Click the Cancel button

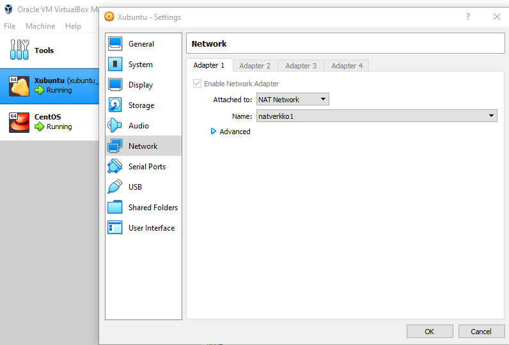click(x=482, y=331)
